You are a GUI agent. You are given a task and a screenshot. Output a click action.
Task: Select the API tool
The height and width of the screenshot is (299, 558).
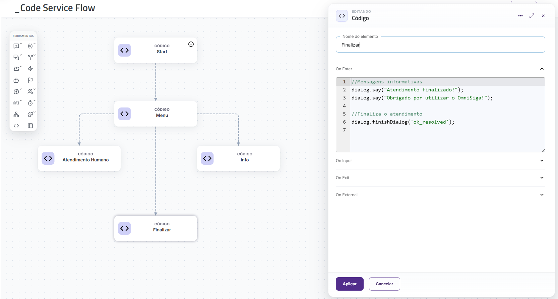(x=16, y=103)
